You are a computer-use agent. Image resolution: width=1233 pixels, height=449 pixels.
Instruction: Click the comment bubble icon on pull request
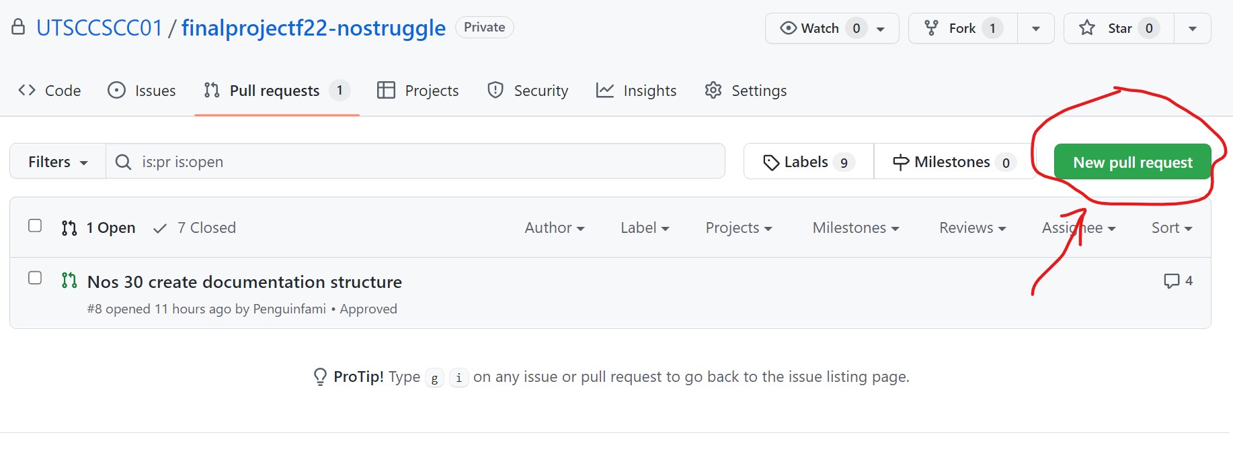click(x=1171, y=281)
